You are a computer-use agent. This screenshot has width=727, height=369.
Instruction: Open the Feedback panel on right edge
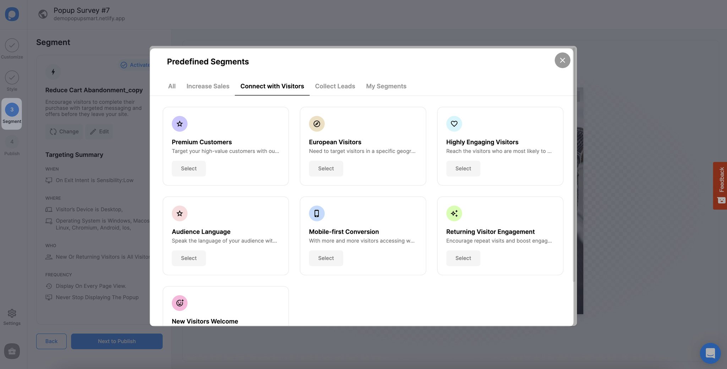[721, 185]
